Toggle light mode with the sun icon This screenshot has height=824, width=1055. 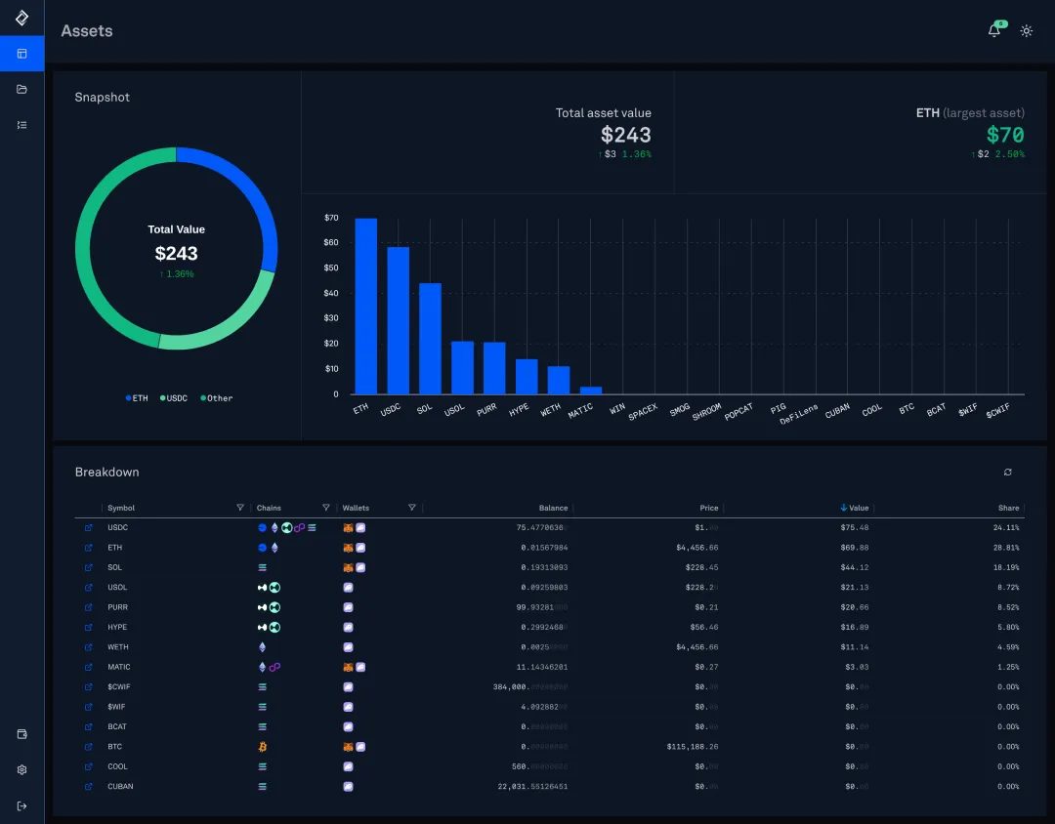coord(1026,30)
